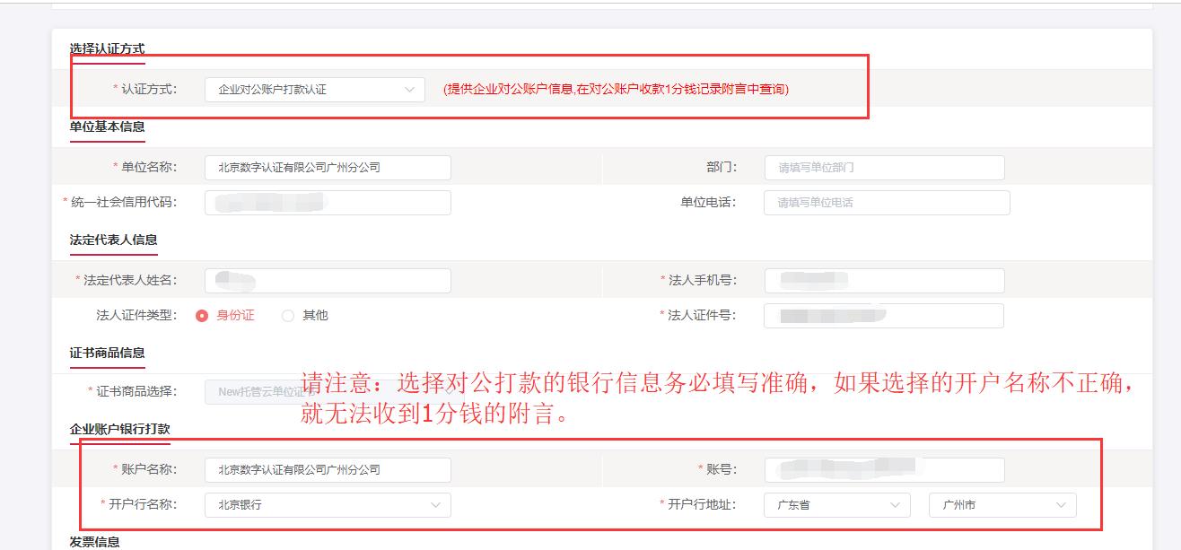Click the 统一社会信用代码 field
Screen dimensions: 1181x550
328,203
